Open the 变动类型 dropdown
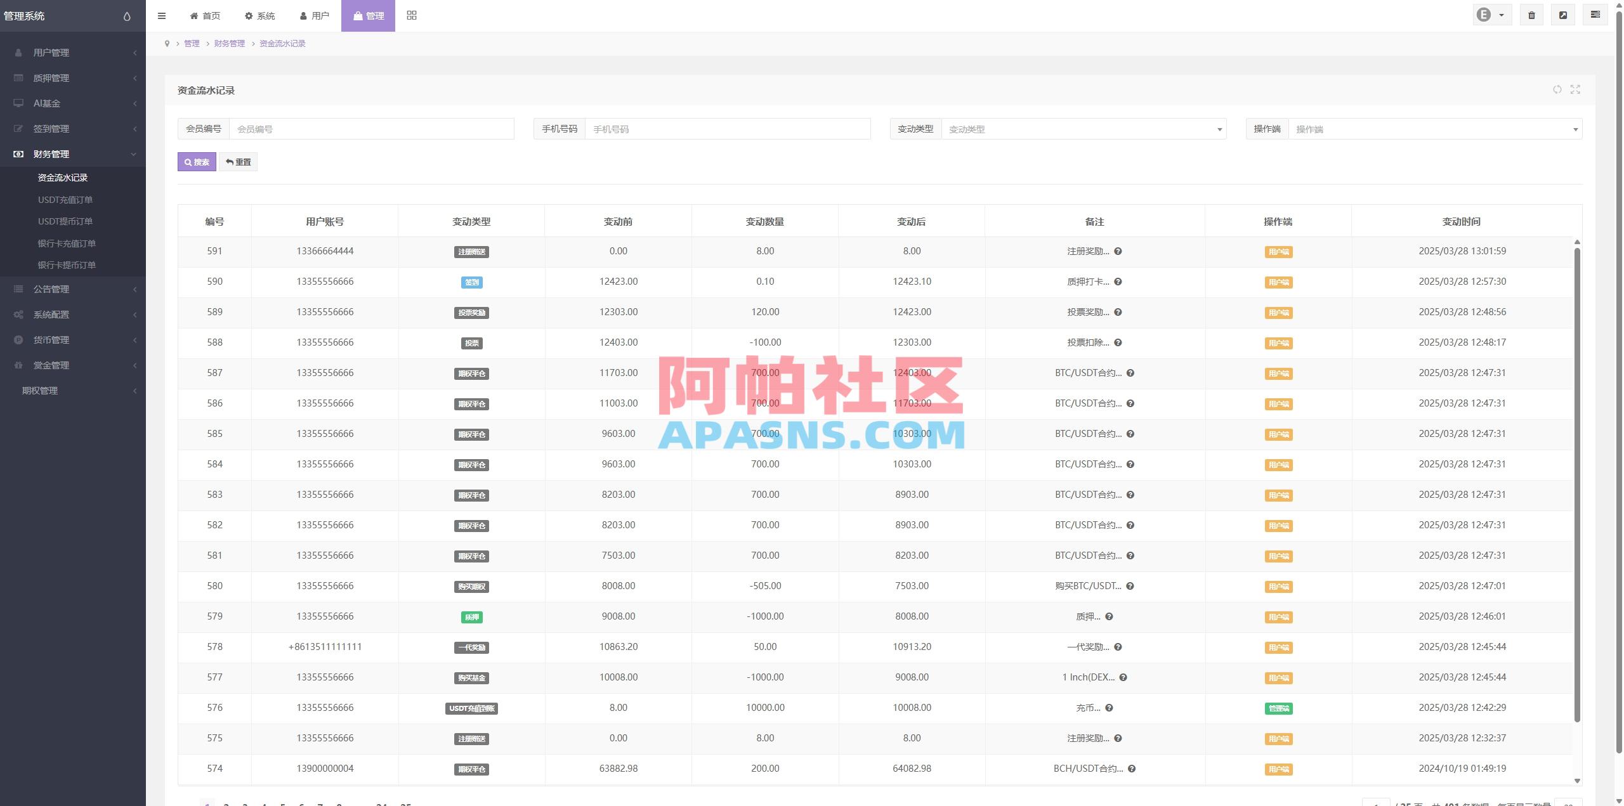Screen dimensions: 1624x806 click(x=1082, y=129)
